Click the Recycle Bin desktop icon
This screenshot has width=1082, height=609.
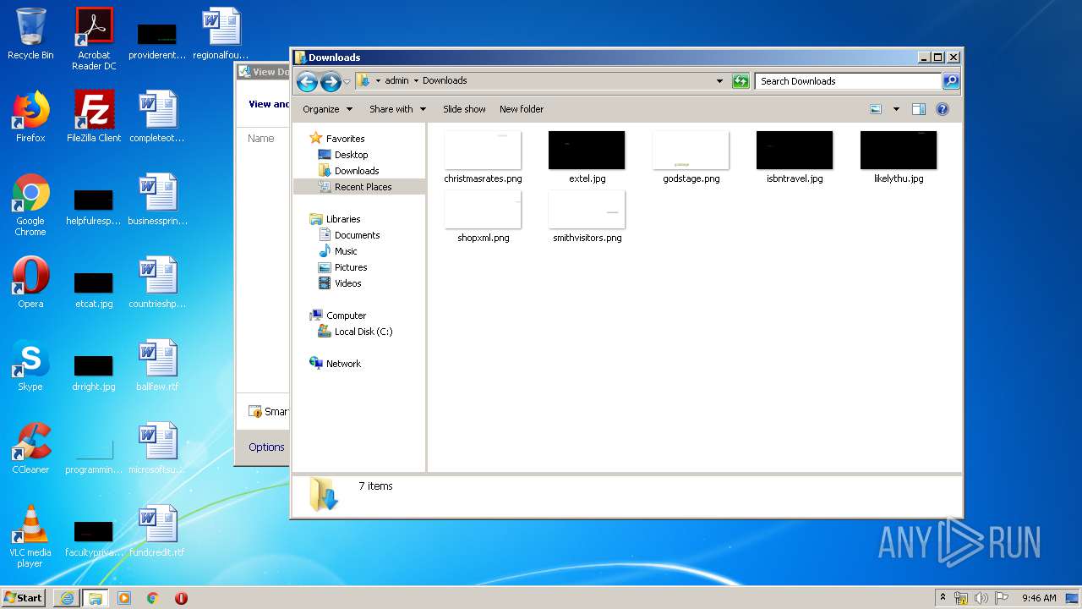pyautogui.click(x=30, y=34)
